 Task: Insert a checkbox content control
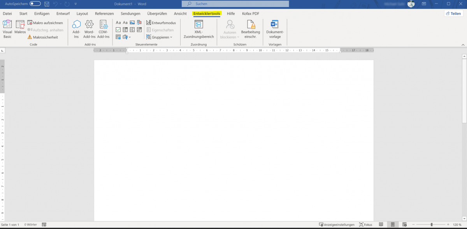[118, 30]
